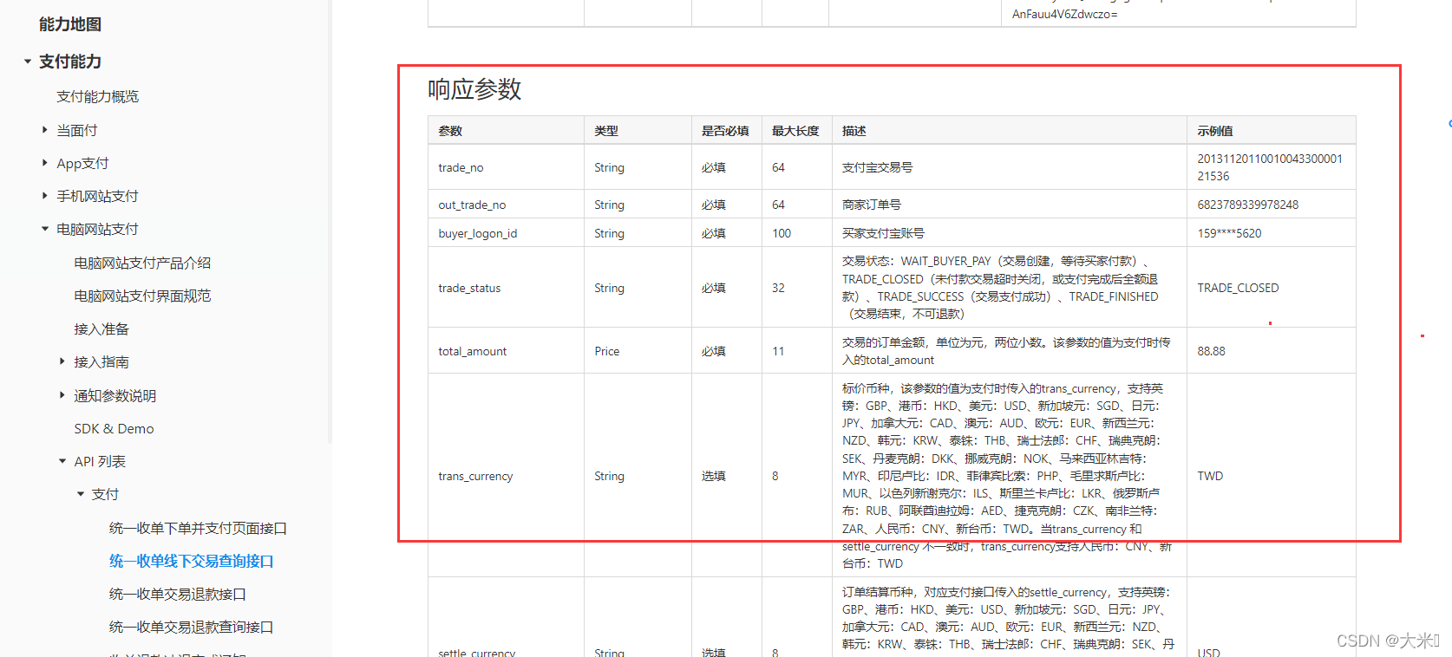Collapse the API 列表 tree arrow

62,461
